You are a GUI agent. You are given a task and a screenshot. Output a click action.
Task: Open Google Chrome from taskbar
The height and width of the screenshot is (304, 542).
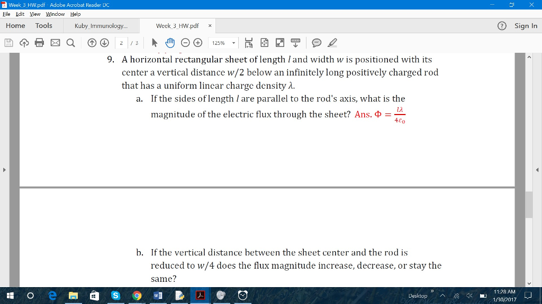pos(137,296)
